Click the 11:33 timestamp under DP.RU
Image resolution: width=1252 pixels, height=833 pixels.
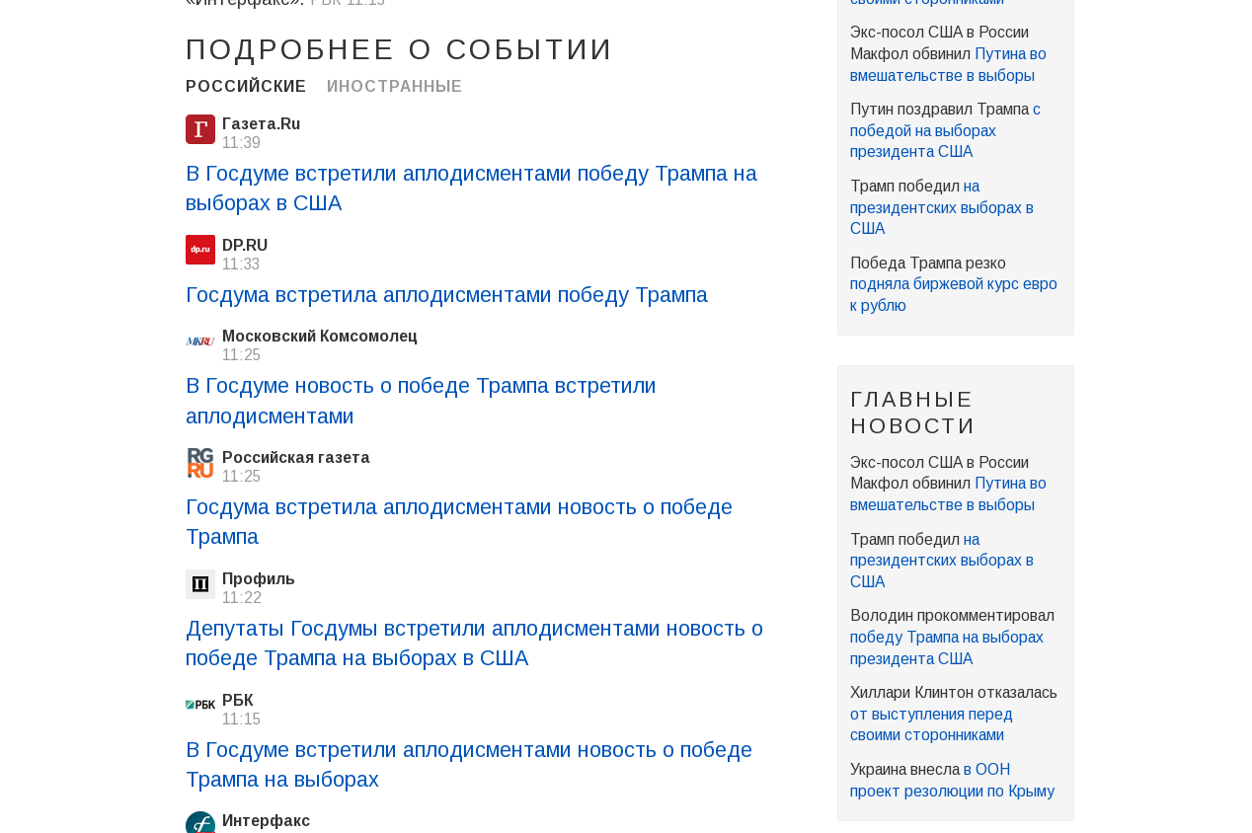[241, 265]
